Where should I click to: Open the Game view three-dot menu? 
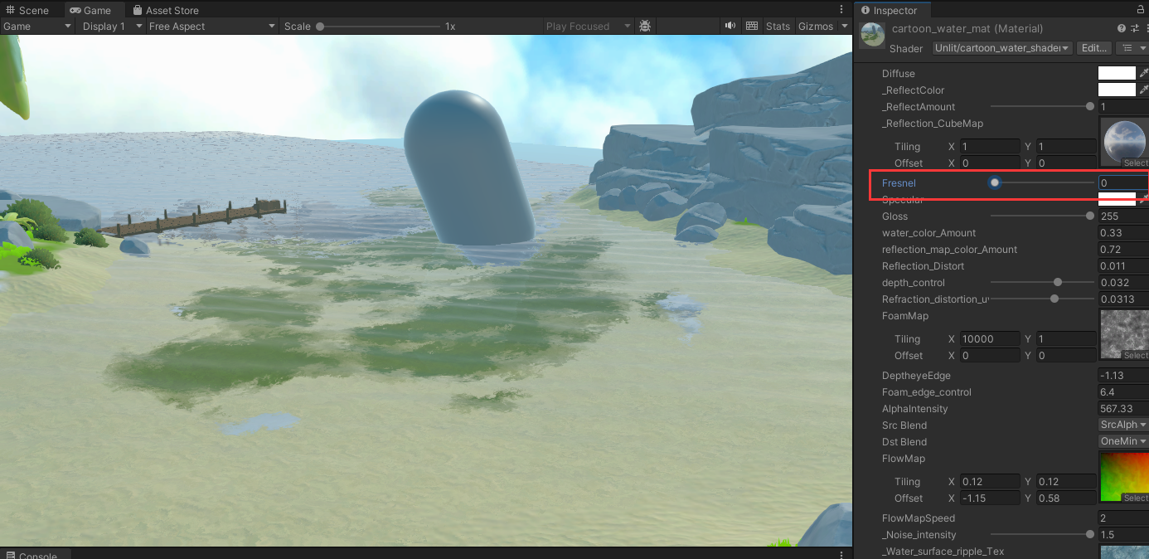coord(842,10)
